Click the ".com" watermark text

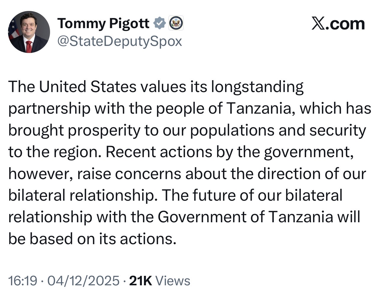coord(345,24)
